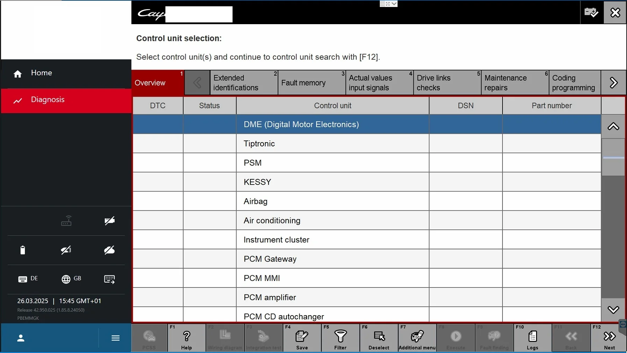Click the Status column header
The image size is (627, 353).
tap(209, 106)
